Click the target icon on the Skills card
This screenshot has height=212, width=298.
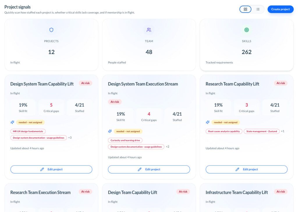click(246, 30)
